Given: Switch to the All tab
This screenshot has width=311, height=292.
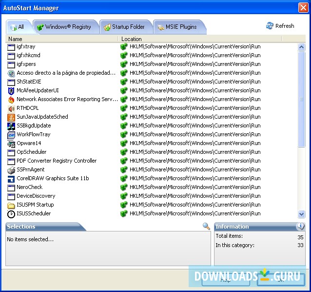Looking at the screenshot, I should click(19, 27).
